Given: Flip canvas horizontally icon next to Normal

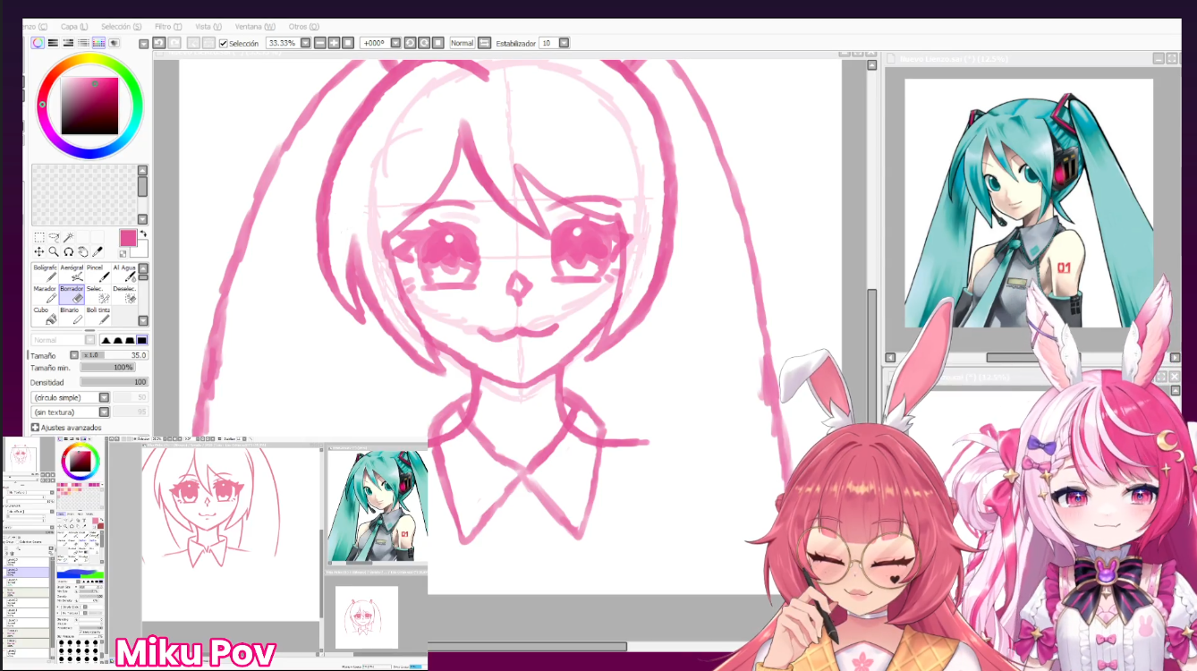Looking at the screenshot, I should 485,43.
